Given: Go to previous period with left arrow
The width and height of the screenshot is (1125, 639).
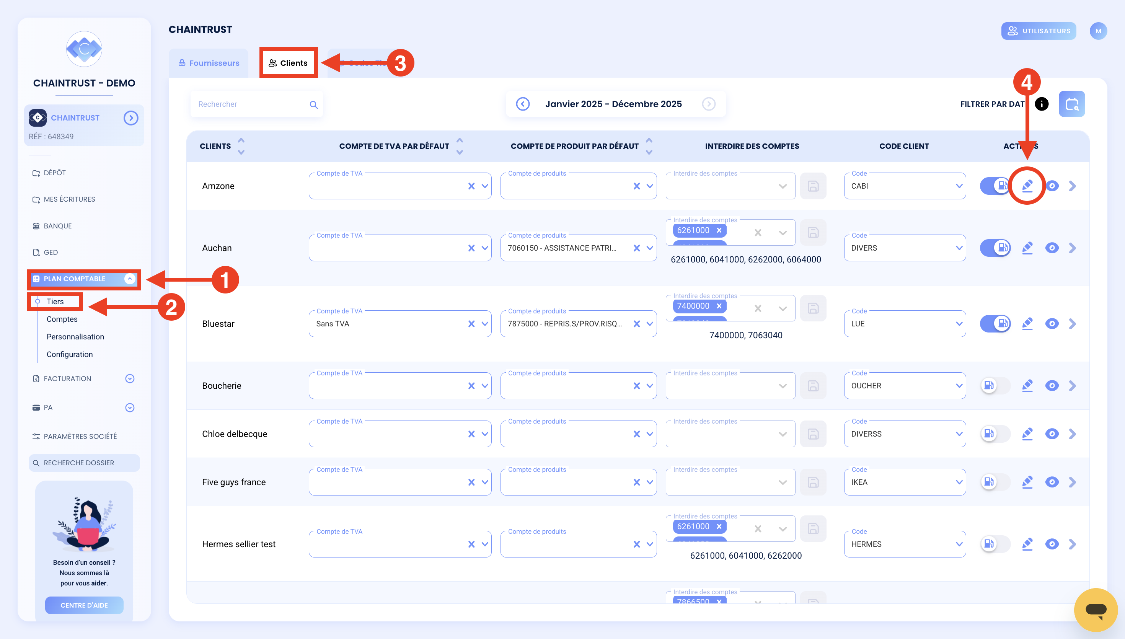Looking at the screenshot, I should click(523, 104).
